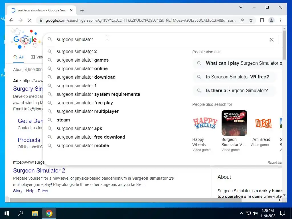Image resolution: width=292 pixels, height=219 pixels.
Task: Open the Chrome three-dot menu
Action: [281, 20]
